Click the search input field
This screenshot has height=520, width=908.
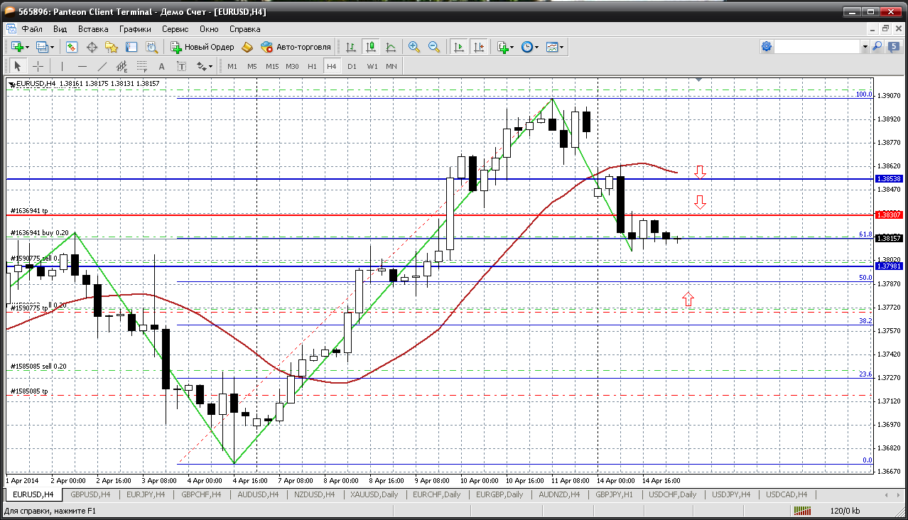coord(817,46)
